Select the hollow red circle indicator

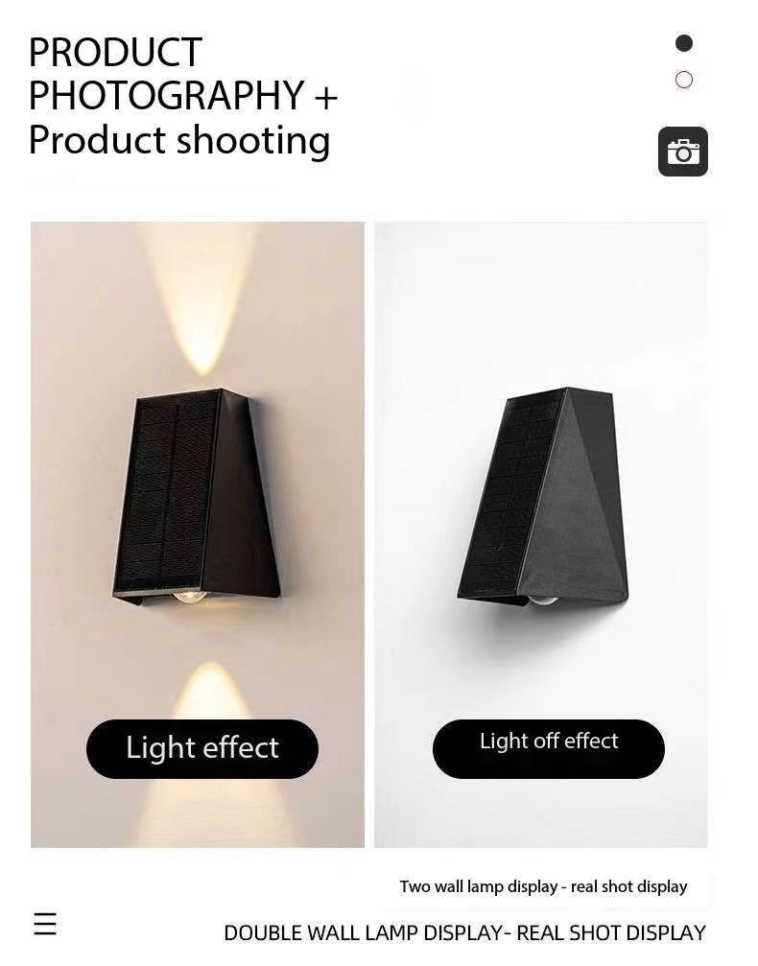[x=684, y=80]
